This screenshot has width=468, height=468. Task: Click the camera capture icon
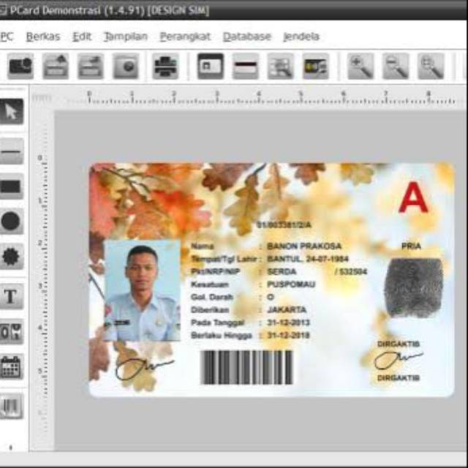tap(20, 67)
